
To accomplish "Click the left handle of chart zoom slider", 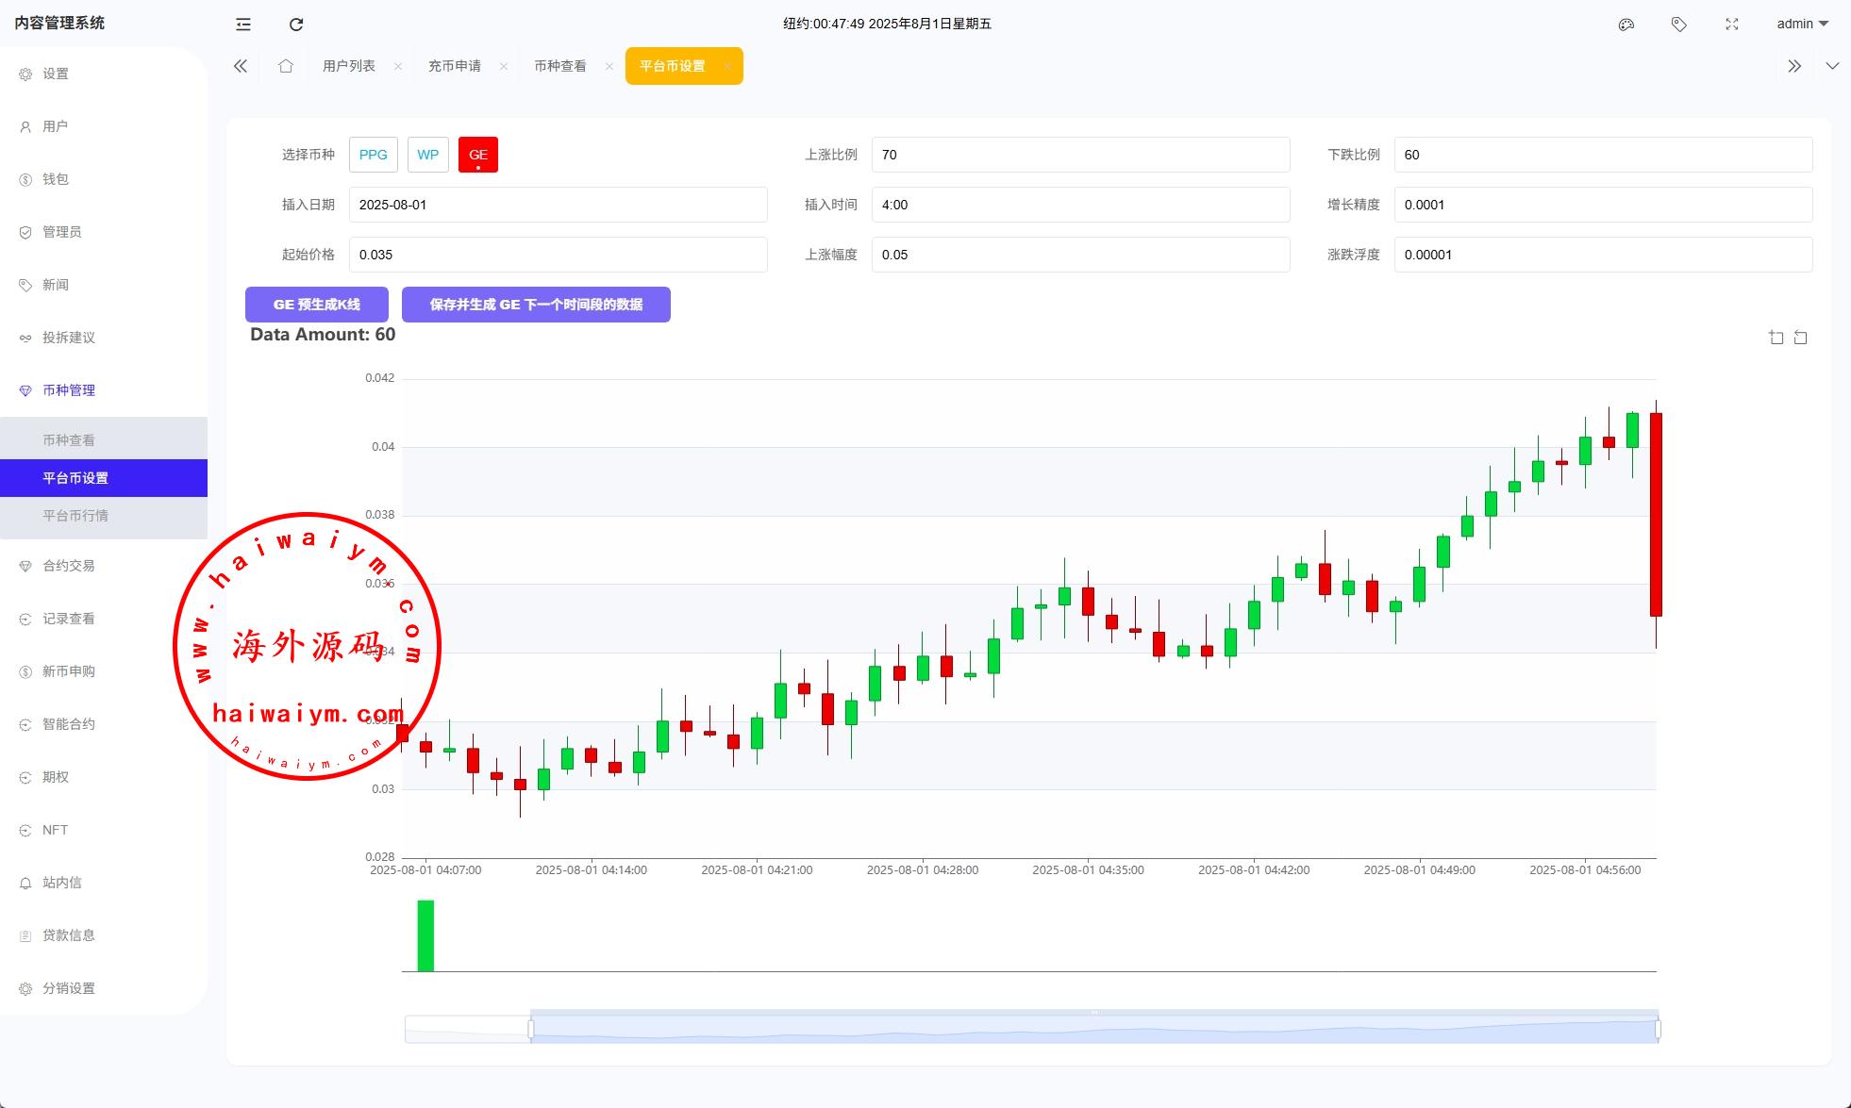I will click(x=531, y=1030).
